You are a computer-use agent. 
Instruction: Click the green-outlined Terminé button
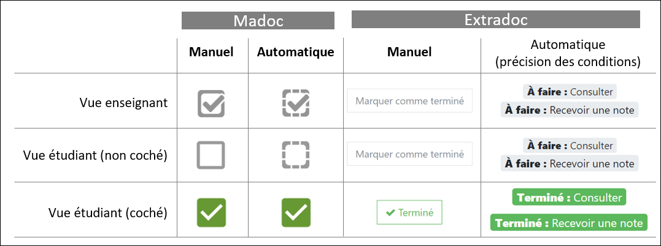(409, 213)
